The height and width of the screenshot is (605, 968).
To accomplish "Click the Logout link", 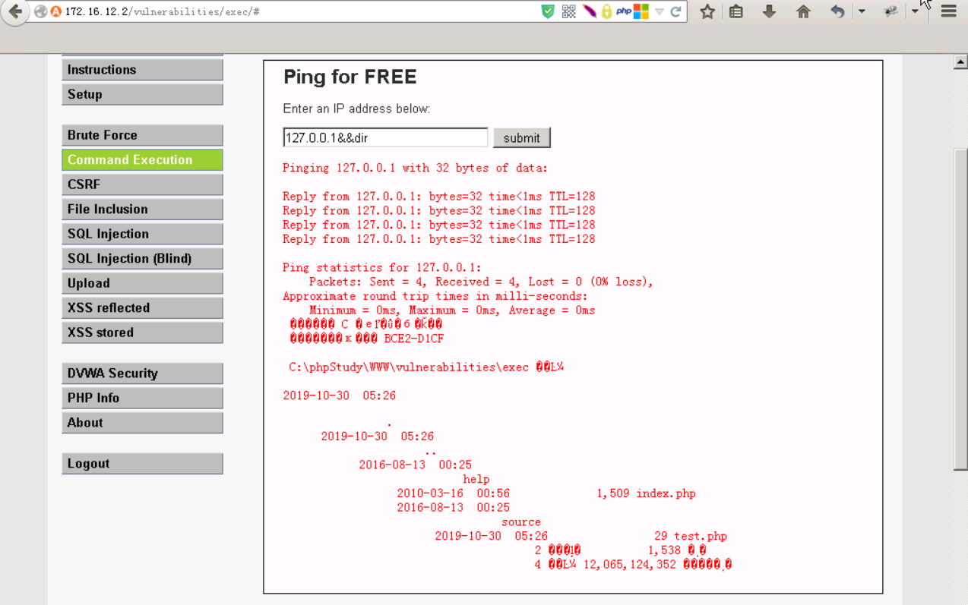I will pyautogui.click(x=142, y=464).
